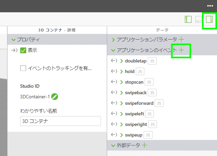Expand the swipeleft event chevron
The image size is (217, 156).
point(121,114)
